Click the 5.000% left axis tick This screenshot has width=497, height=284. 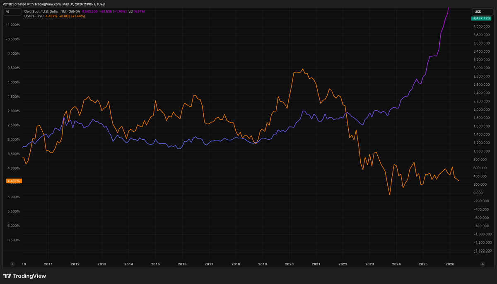(14, 197)
